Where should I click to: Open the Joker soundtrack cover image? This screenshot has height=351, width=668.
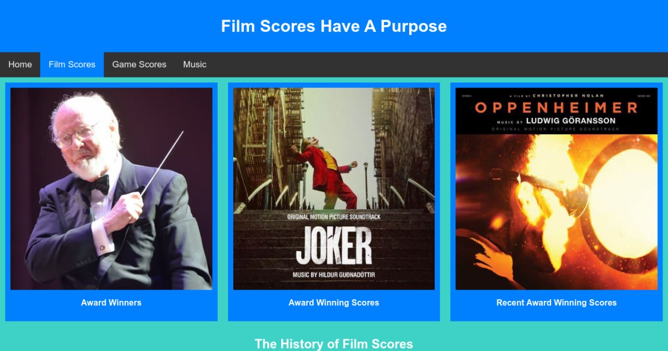(x=334, y=189)
